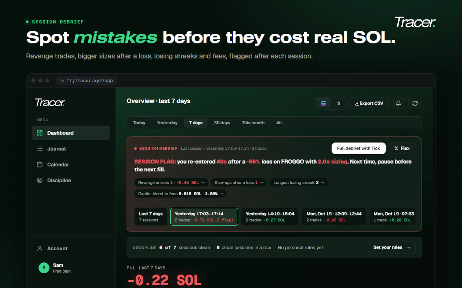The width and height of the screenshot is (462, 288).
Task: Open the Discipline sidebar entry
Action: [71, 180]
